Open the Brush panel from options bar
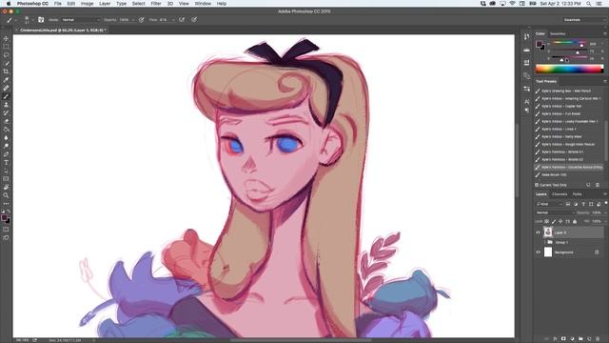The image size is (609, 343). (x=41, y=19)
